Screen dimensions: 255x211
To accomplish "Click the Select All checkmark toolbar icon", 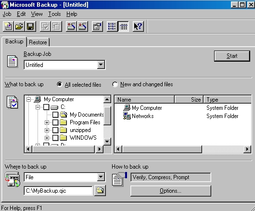I will (x=45, y=26).
